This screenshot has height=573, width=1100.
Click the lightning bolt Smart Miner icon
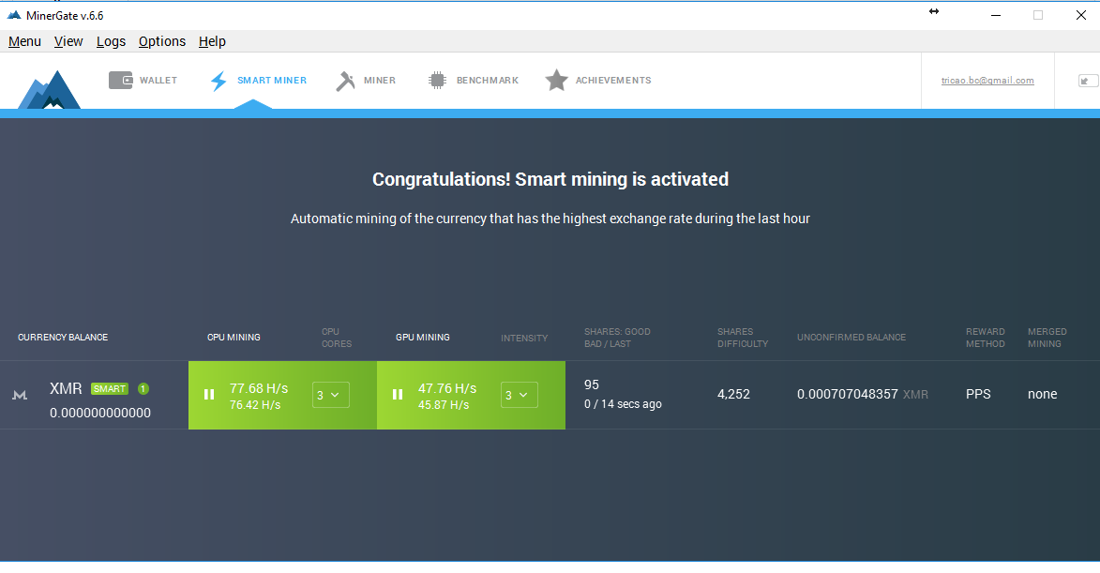point(218,81)
